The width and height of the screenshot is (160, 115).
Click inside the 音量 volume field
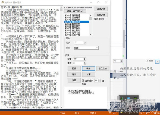pos(79,59)
